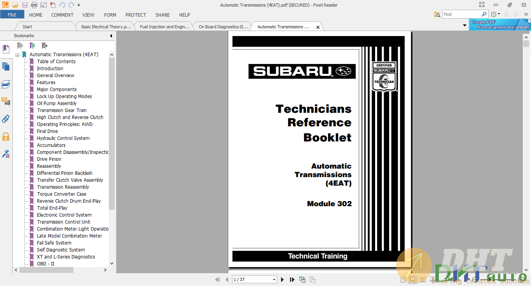Open the Transmission Control Unit bookmark
The image size is (531, 286).
[x=63, y=222]
